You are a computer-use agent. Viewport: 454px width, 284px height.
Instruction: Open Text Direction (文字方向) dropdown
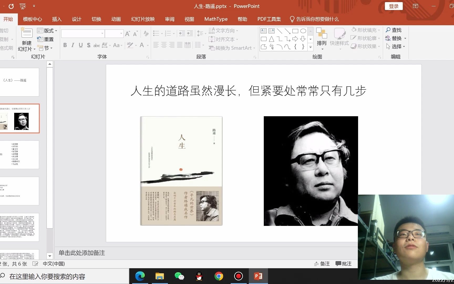(x=224, y=31)
